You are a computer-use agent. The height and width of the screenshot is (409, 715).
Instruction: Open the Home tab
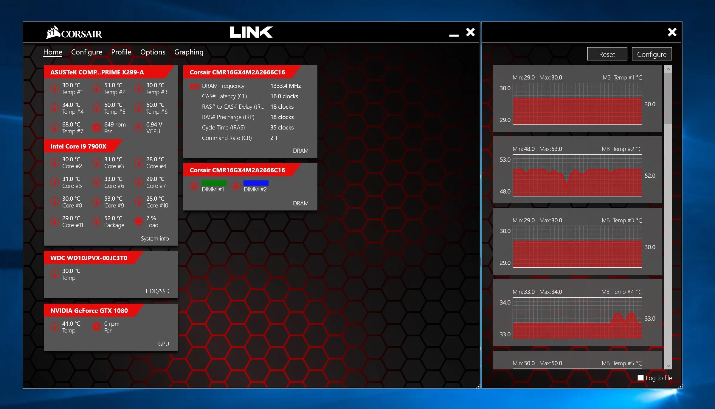pyautogui.click(x=53, y=52)
